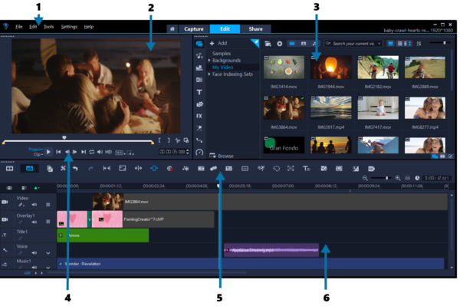Click the preview timecode stepper arrows

coord(188,152)
